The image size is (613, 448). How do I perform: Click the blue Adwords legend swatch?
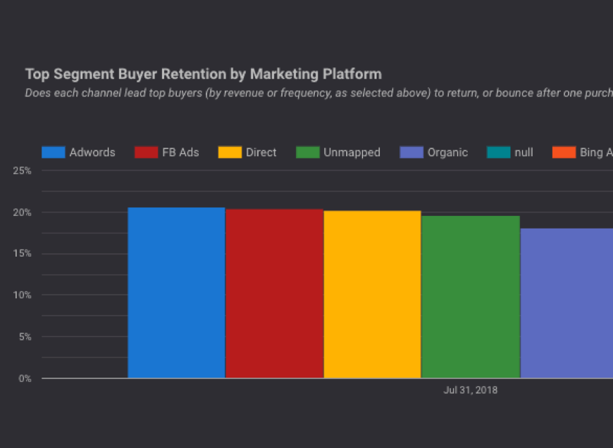coord(53,153)
